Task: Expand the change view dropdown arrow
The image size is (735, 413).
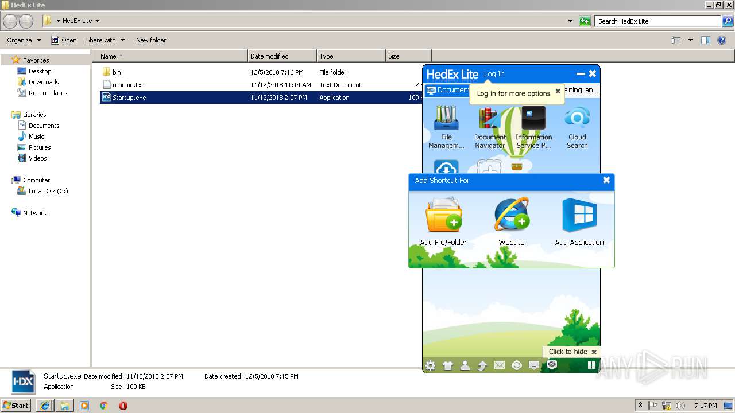Action: click(x=690, y=40)
